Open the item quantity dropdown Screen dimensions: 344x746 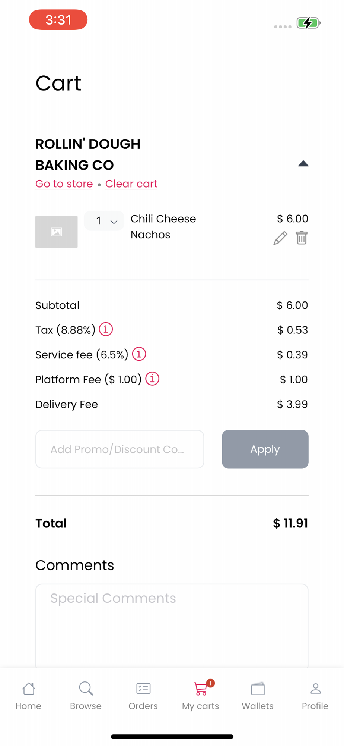(x=104, y=221)
